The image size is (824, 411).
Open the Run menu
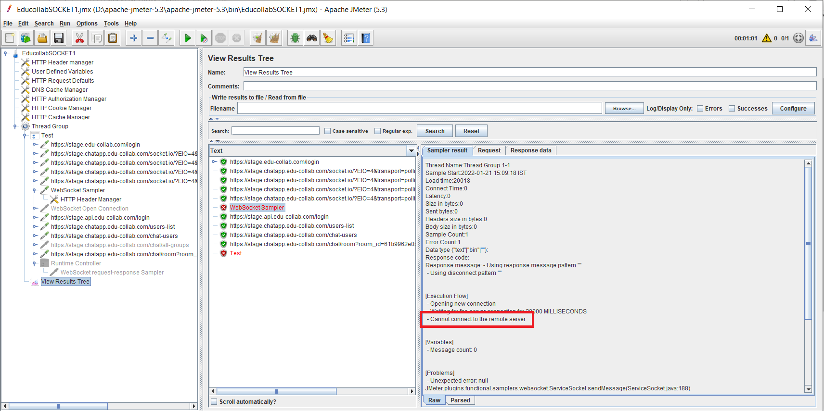tap(65, 24)
